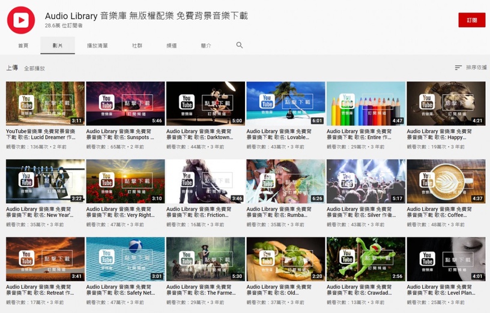Screen dimensions: 490x313
Task: Click title 歌名: Level Plan video link
Action: pos(441,290)
